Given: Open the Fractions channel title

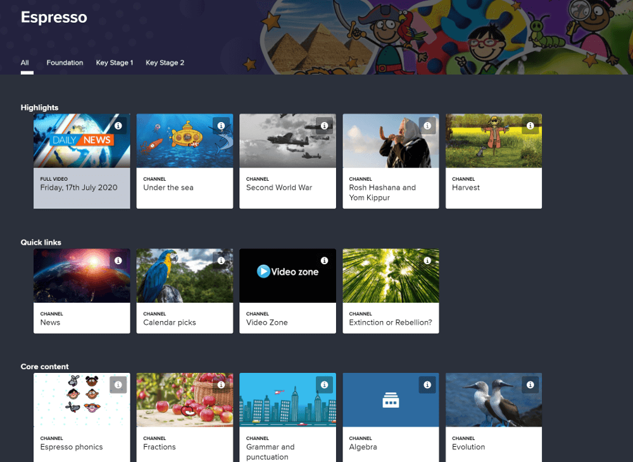Looking at the screenshot, I should pyautogui.click(x=160, y=447).
